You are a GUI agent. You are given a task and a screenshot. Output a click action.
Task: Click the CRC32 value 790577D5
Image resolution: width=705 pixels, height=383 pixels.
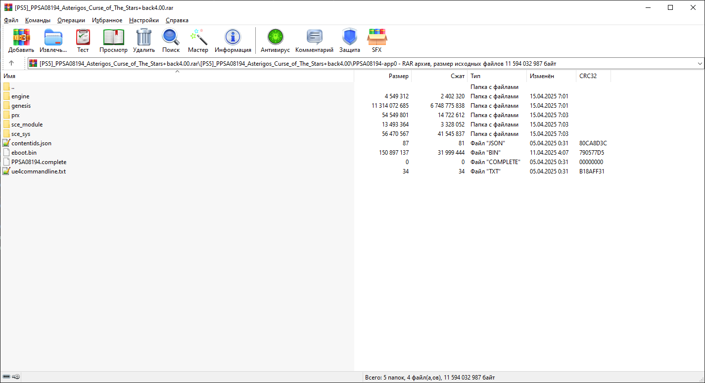592,153
